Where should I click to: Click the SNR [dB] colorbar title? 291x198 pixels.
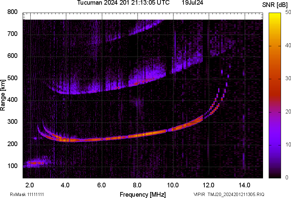pyautogui.click(x=274, y=5)
